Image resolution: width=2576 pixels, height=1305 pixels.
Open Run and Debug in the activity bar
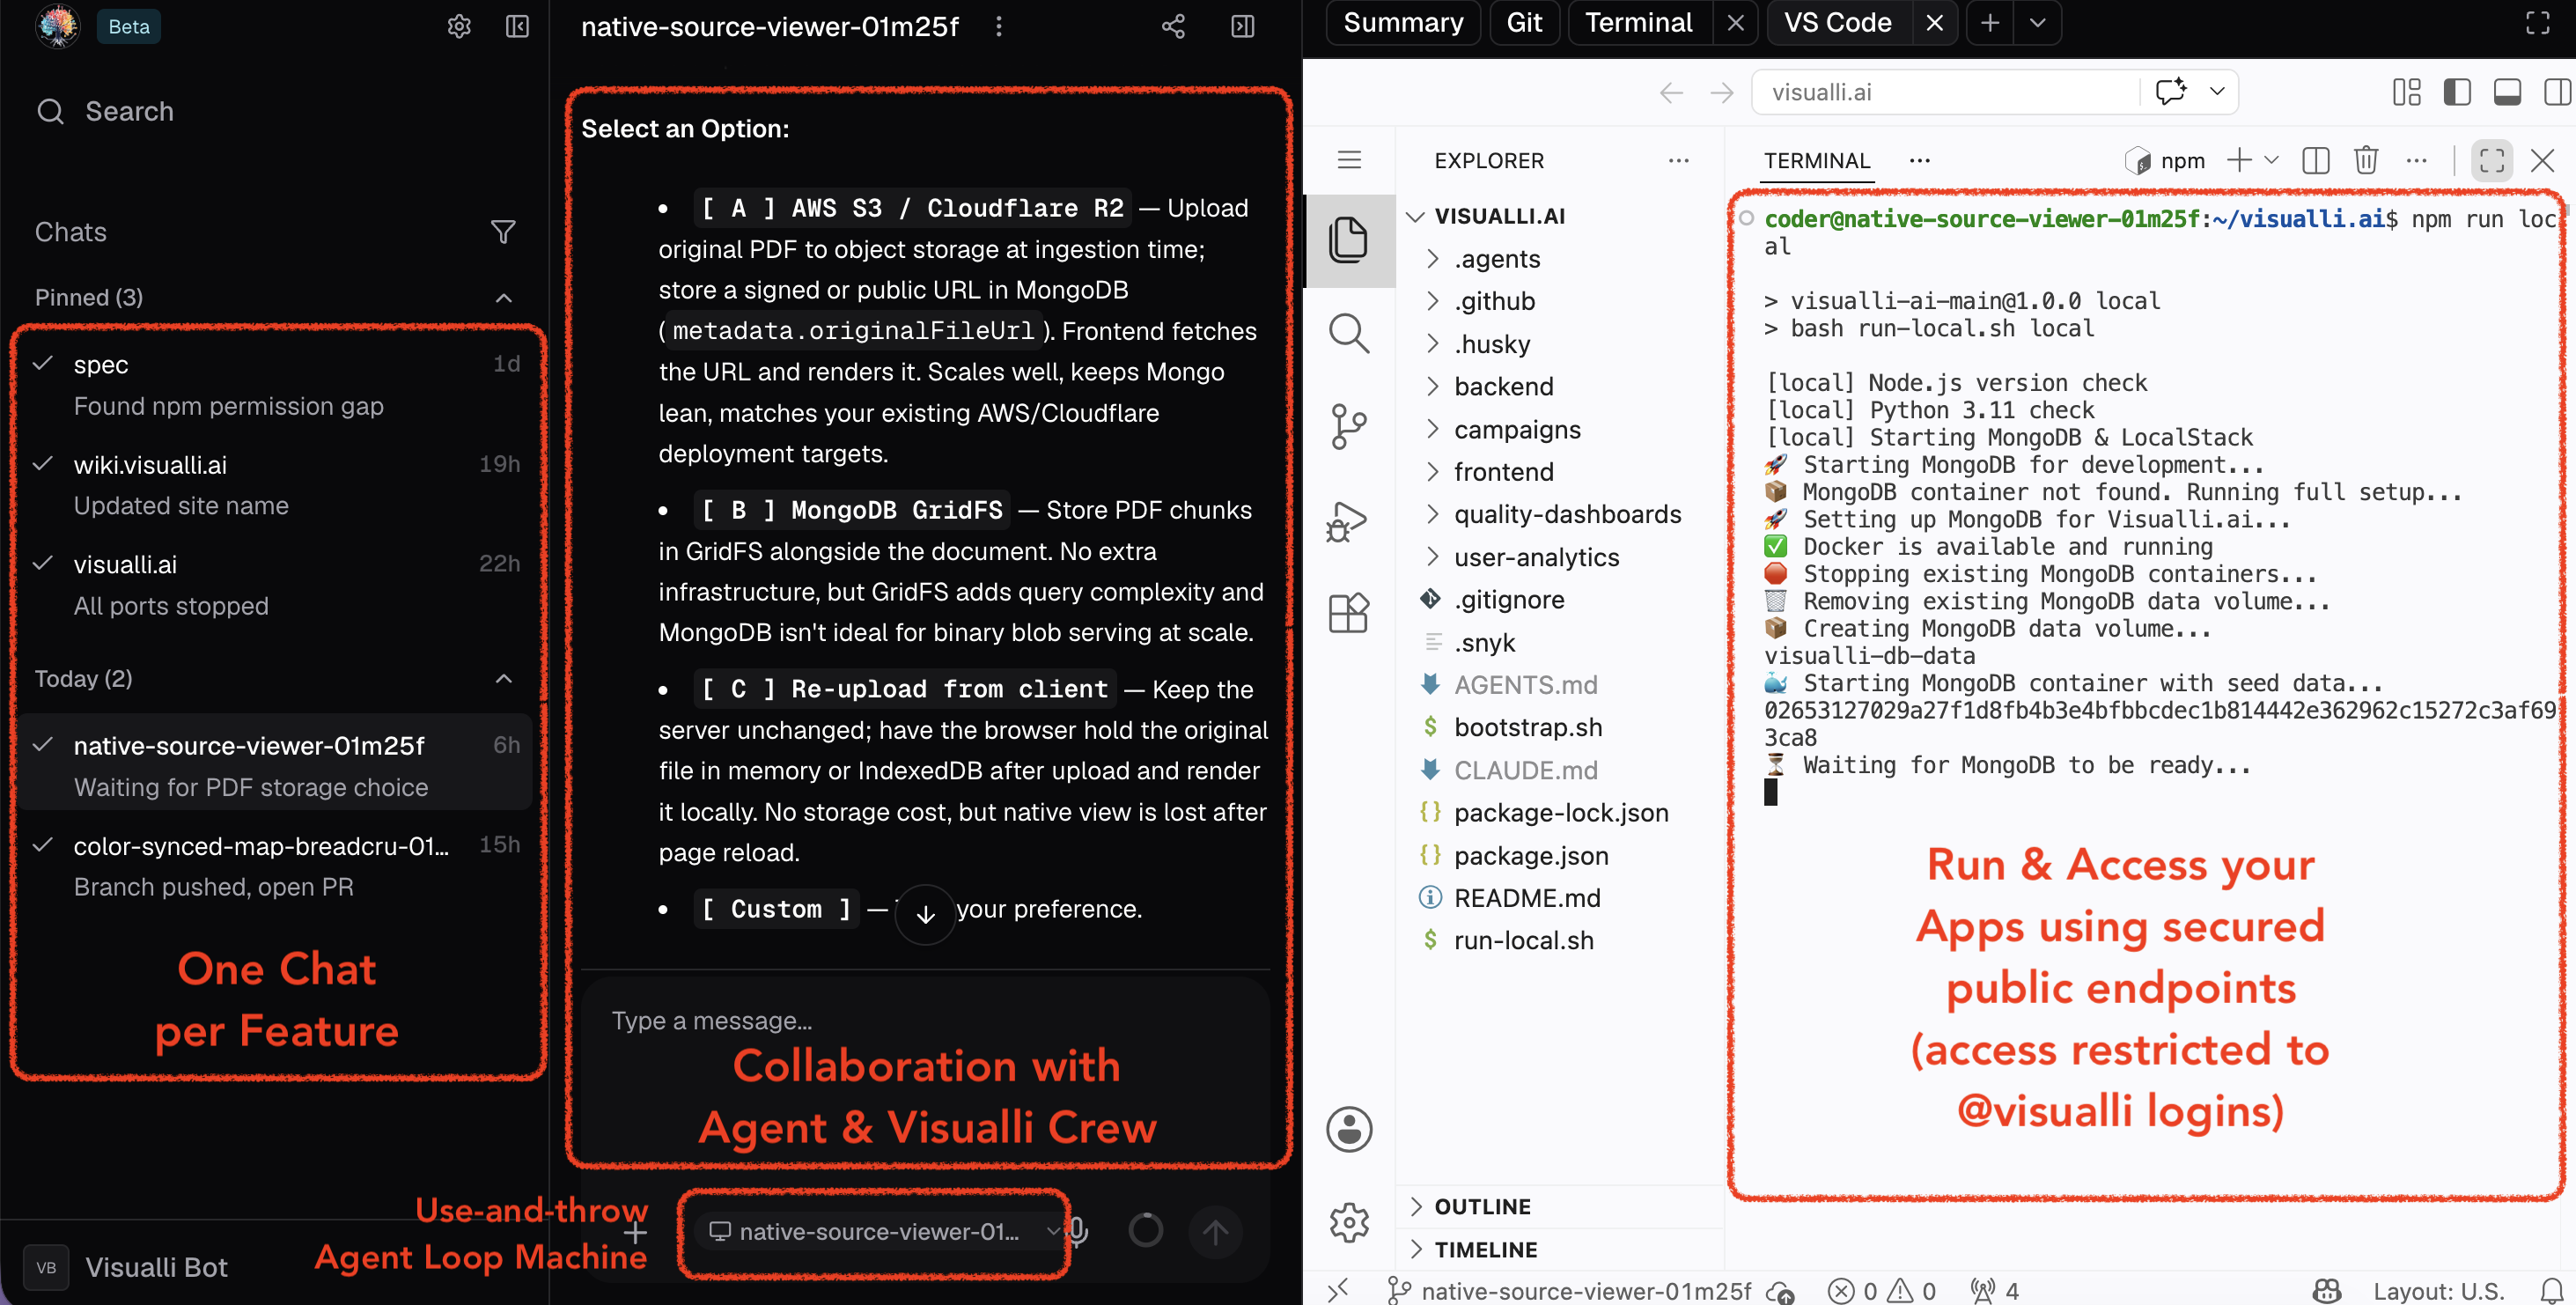click(1348, 520)
